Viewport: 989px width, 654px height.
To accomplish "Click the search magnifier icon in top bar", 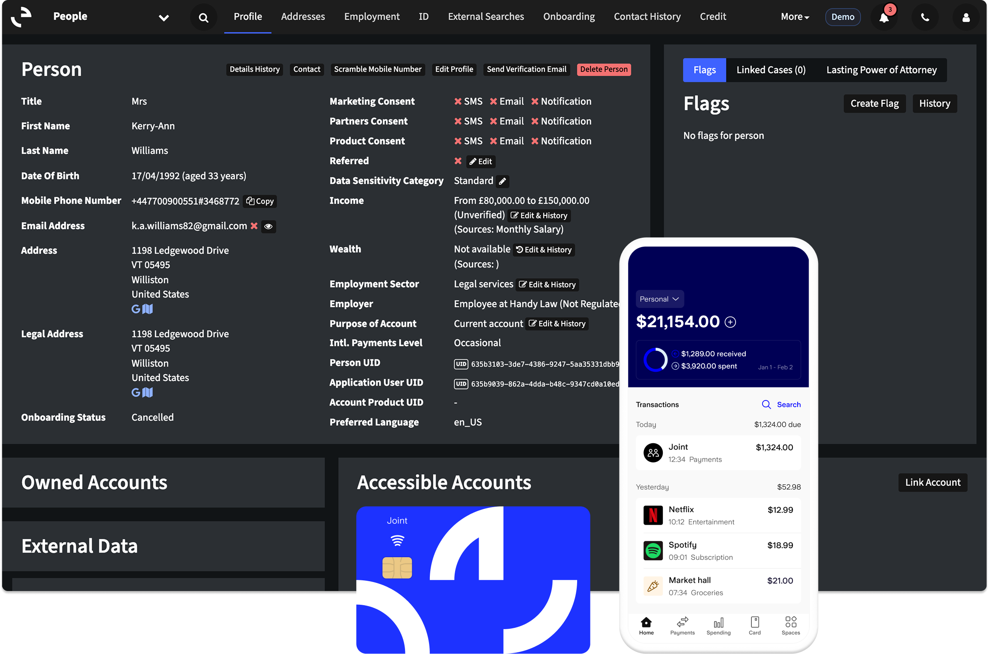I will [x=203, y=18].
